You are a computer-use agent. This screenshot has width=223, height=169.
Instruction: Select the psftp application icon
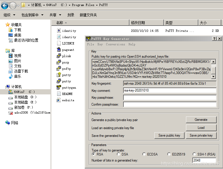[x=59, y=69]
